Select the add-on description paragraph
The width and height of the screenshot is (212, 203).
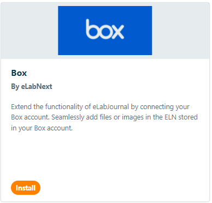point(104,117)
